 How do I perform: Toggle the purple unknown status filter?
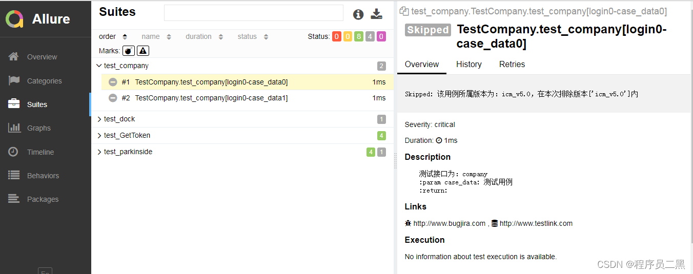[x=381, y=36]
